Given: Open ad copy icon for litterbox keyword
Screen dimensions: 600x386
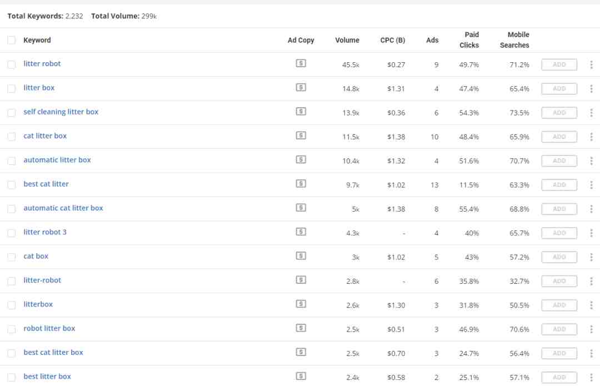Looking at the screenshot, I should click(x=301, y=304).
